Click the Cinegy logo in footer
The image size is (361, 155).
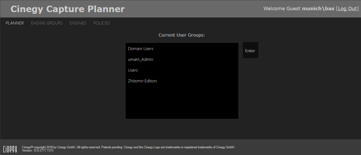pyautogui.click(x=10, y=149)
